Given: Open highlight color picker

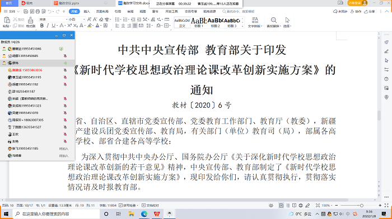Looking at the screenshot, I should pyautogui.click(x=89, y=26).
